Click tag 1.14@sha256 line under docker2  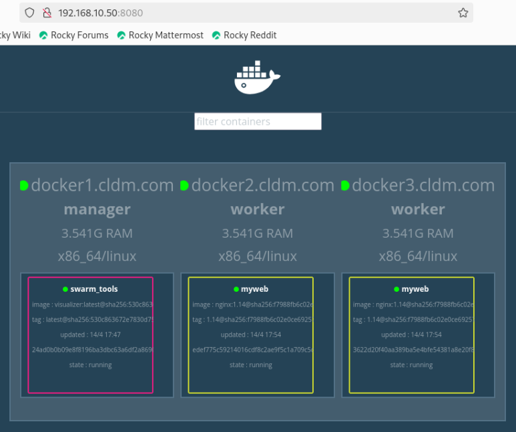[253, 319]
